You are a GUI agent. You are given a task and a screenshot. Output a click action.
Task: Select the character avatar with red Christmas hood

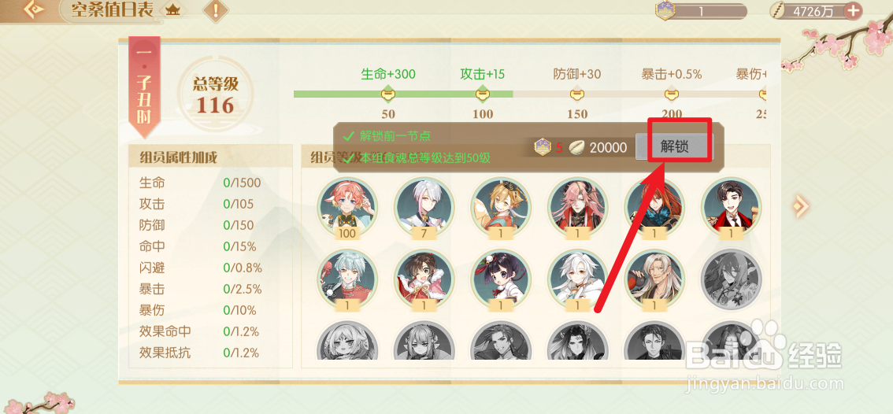click(424, 279)
